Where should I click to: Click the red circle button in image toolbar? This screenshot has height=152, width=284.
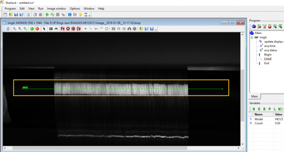[37, 29]
